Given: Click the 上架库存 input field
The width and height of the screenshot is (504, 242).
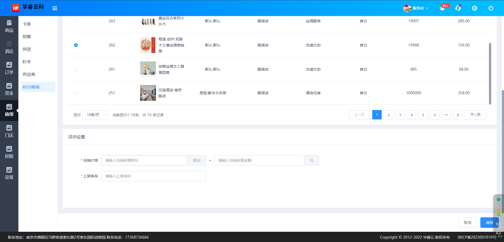Looking at the screenshot, I should tap(153, 176).
